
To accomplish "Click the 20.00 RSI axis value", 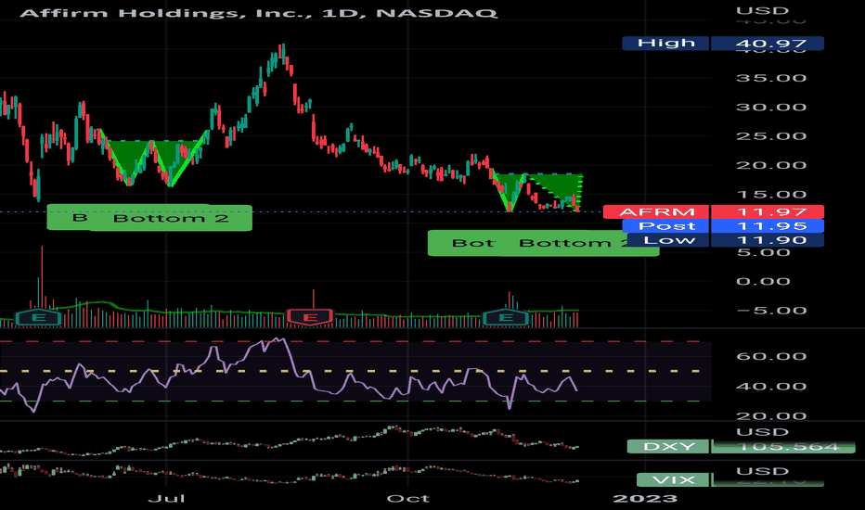I will 770,415.
